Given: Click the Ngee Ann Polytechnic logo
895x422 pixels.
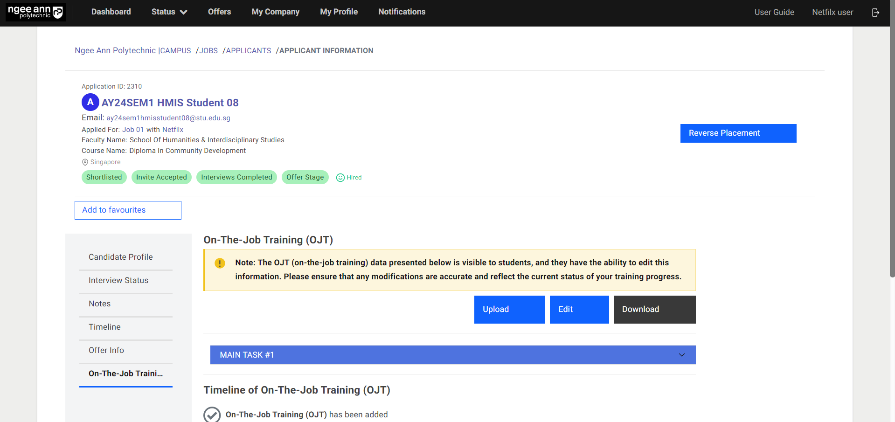Looking at the screenshot, I should pyautogui.click(x=36, y=12).
